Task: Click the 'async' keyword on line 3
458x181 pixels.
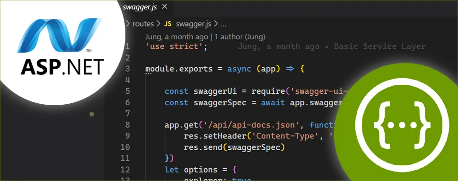Action: 239,69
